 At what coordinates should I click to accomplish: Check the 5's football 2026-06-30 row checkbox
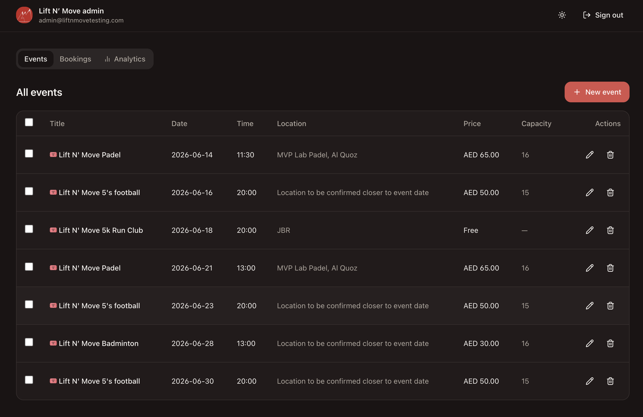tap(29, 380)
